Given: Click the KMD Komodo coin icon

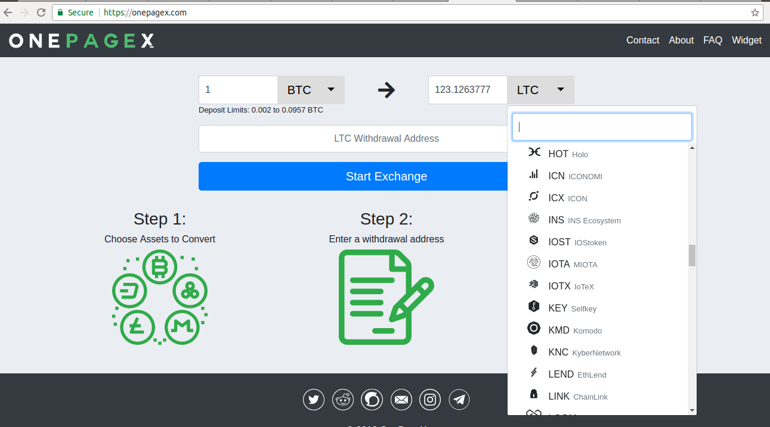Looking at the screenshot, I should point(534,329).
